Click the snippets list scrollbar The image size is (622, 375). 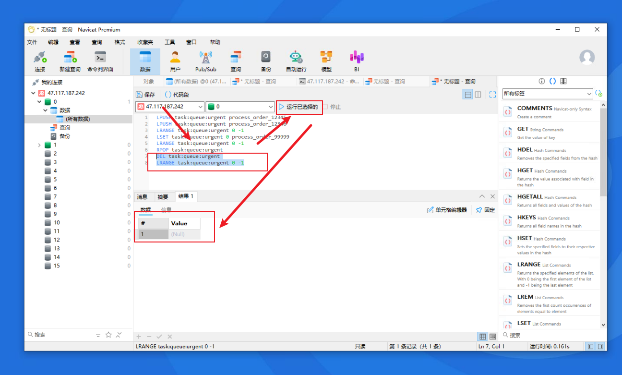pos(603,153)
